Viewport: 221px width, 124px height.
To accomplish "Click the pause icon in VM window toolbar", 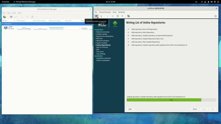I will click(113, 16).
